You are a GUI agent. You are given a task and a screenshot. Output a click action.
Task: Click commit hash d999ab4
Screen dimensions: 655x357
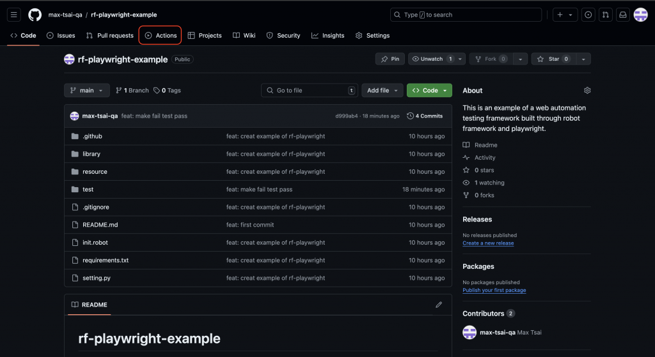pos(346,116)
